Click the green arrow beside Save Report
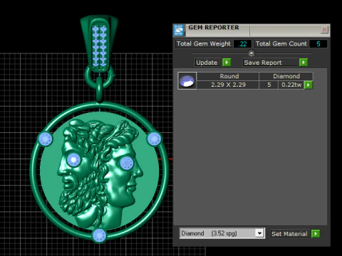 pos(304,63)
